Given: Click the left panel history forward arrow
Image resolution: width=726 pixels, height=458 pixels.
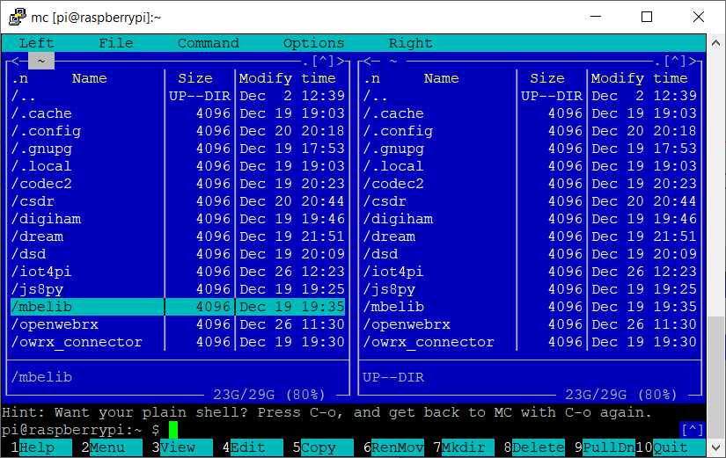Looking at the screenshot, I should tap(341, 61).
